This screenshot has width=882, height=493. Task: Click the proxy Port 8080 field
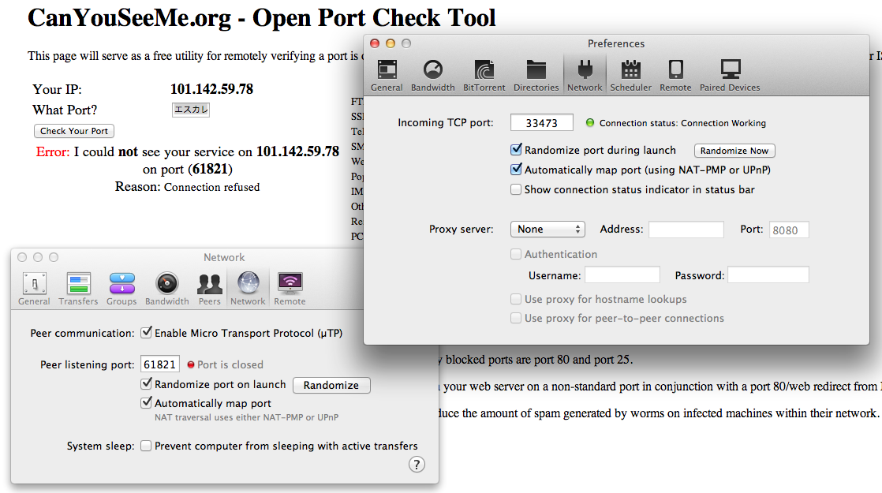[x=789, y=230]
